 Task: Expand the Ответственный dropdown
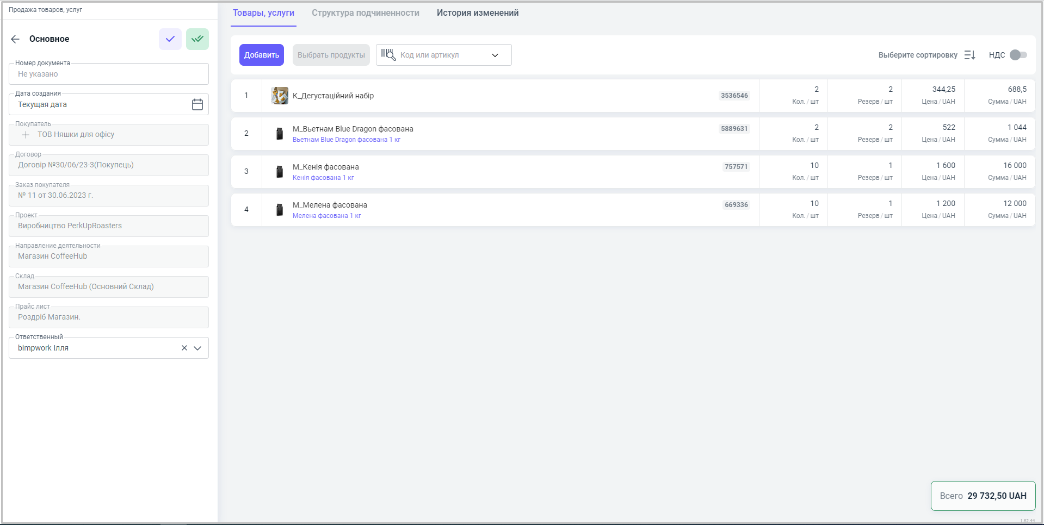pyautogui.click(x=197, y=348)
